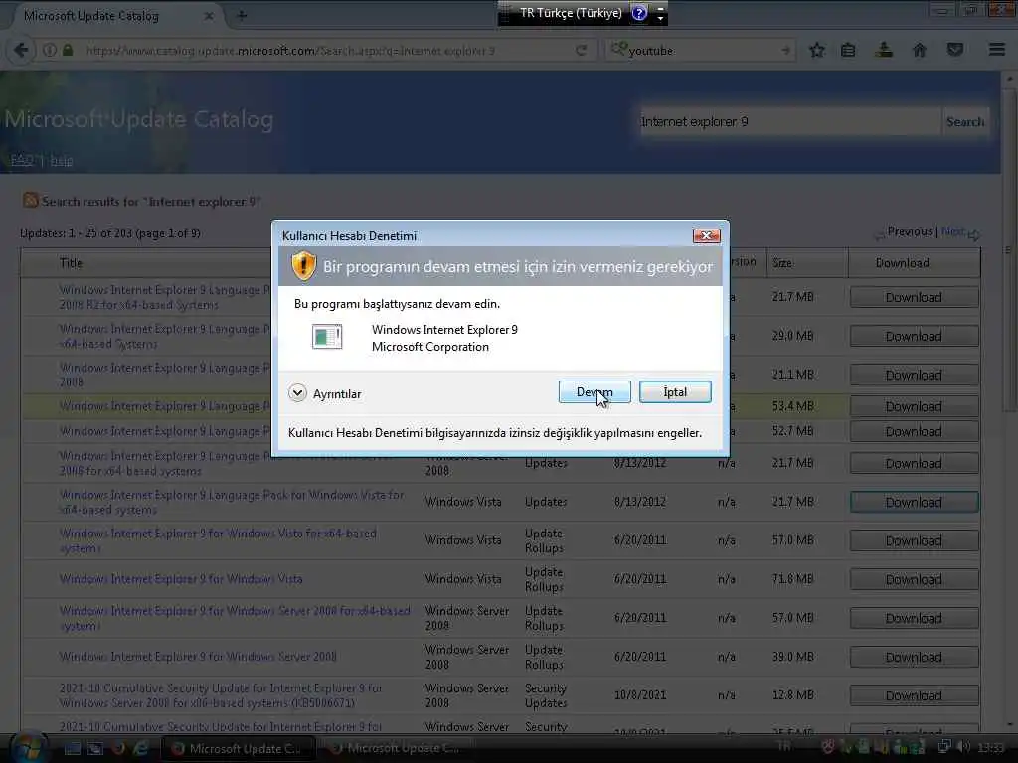Click Download for the 71.8 MB row
Screen dimensions: 1018x763
[x=915, y=579]
